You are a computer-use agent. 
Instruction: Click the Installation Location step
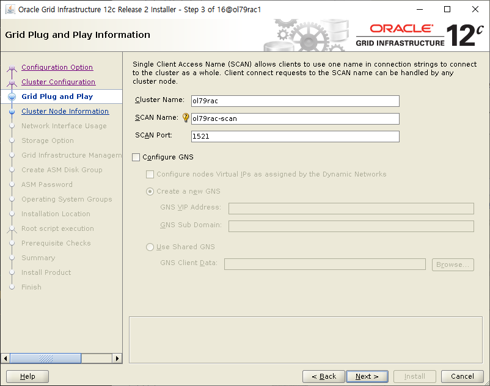coord(56,214)
